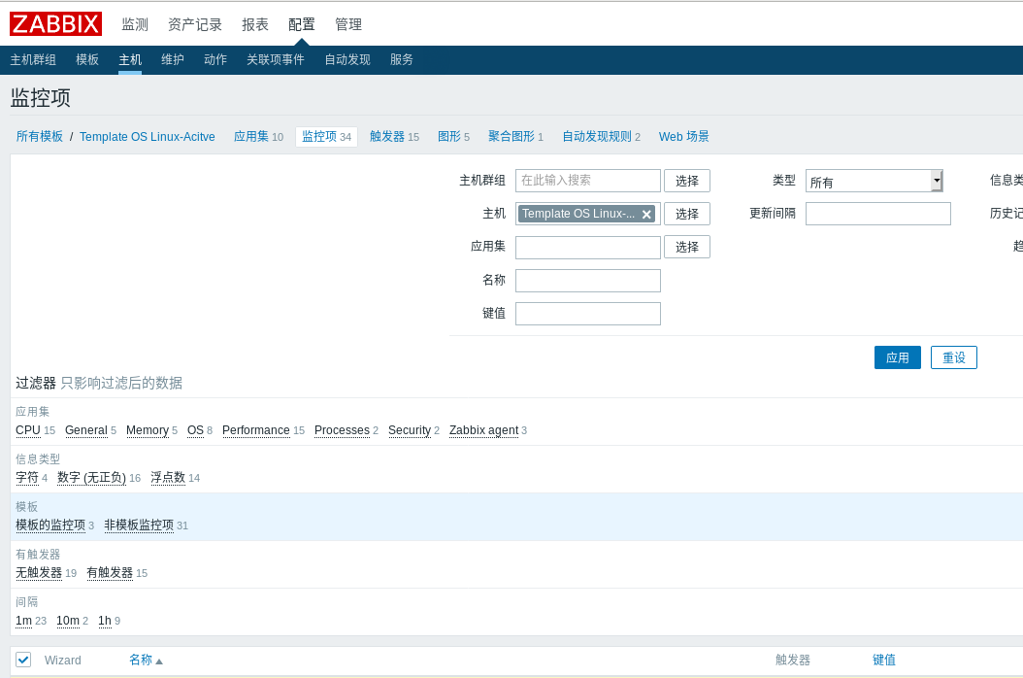Go to 模板 submenu
The height and width of the screenshot is (678, 1023).
click(x=87, y=59)
